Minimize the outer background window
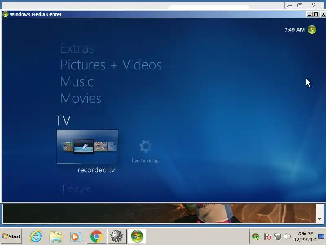Screen dimensions: 326x245 coord(290,5)
